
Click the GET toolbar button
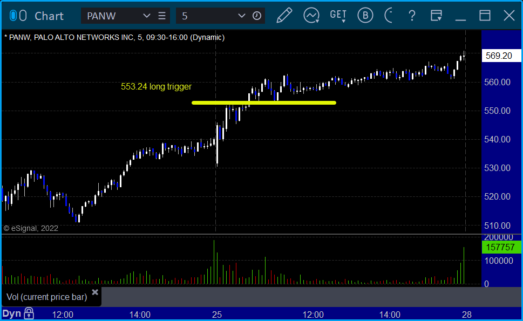(x=338, y=15)
